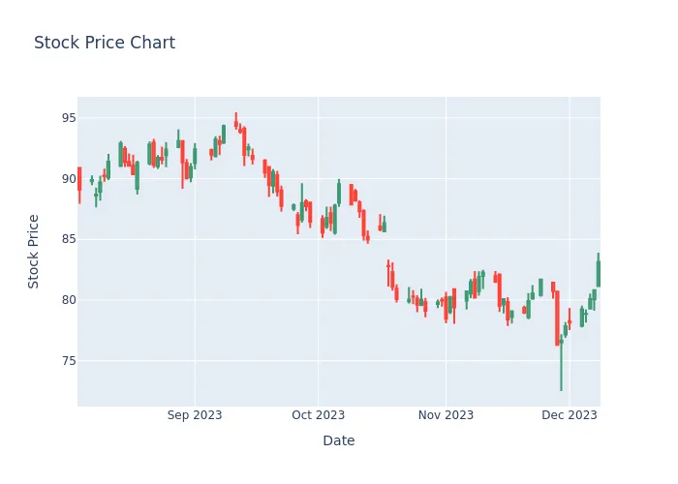Image resolution: width=678 pixels, height=484 pixels.
Task: Click the 'Date' x-axis label
Action: click(339, 440)
